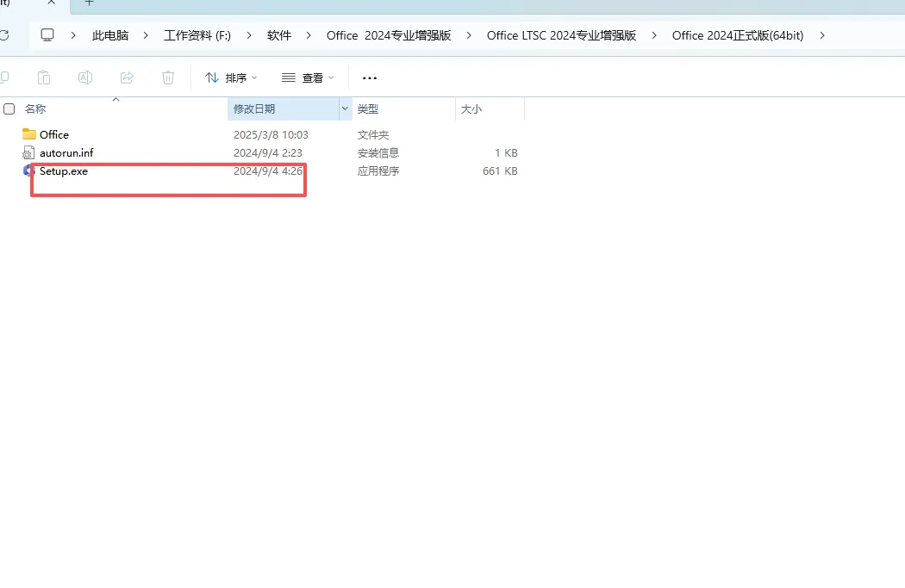
Task: Click the Share icon in toolbar
Action: 127,77
